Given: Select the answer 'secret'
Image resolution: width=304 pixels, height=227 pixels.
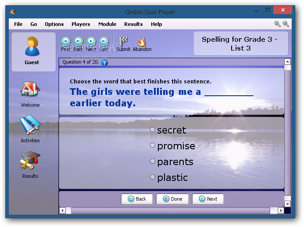Looking at the screenshot, I should pos(153,130).
